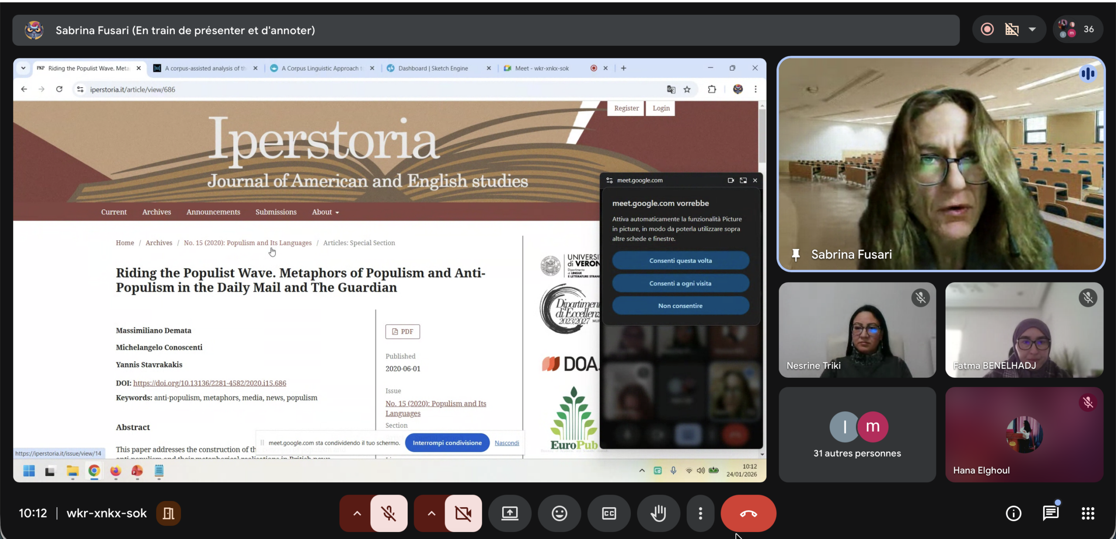1116x539 pixels.
Task: Open meeting details info icon
Action: [1013, 513]
